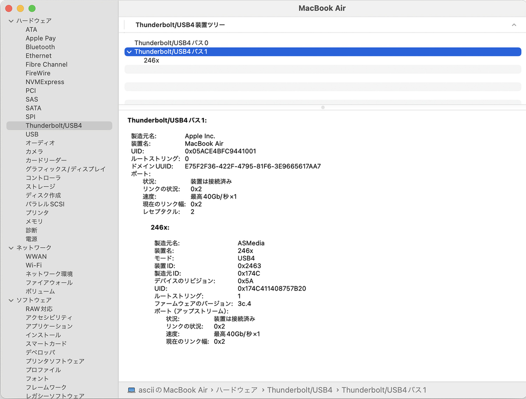Open スマートカード in the sidebar
This screenshot has height=399, width=526.
[x=46, y=344]
